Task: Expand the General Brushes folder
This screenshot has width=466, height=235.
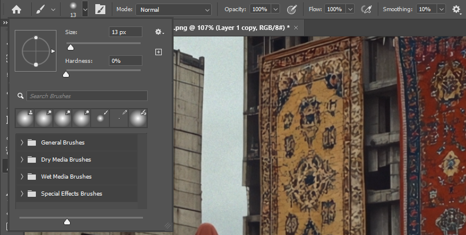Action: click(x=22, y=143)
